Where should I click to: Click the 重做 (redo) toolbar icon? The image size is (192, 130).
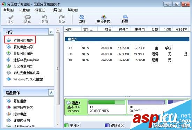coord(61,19)
